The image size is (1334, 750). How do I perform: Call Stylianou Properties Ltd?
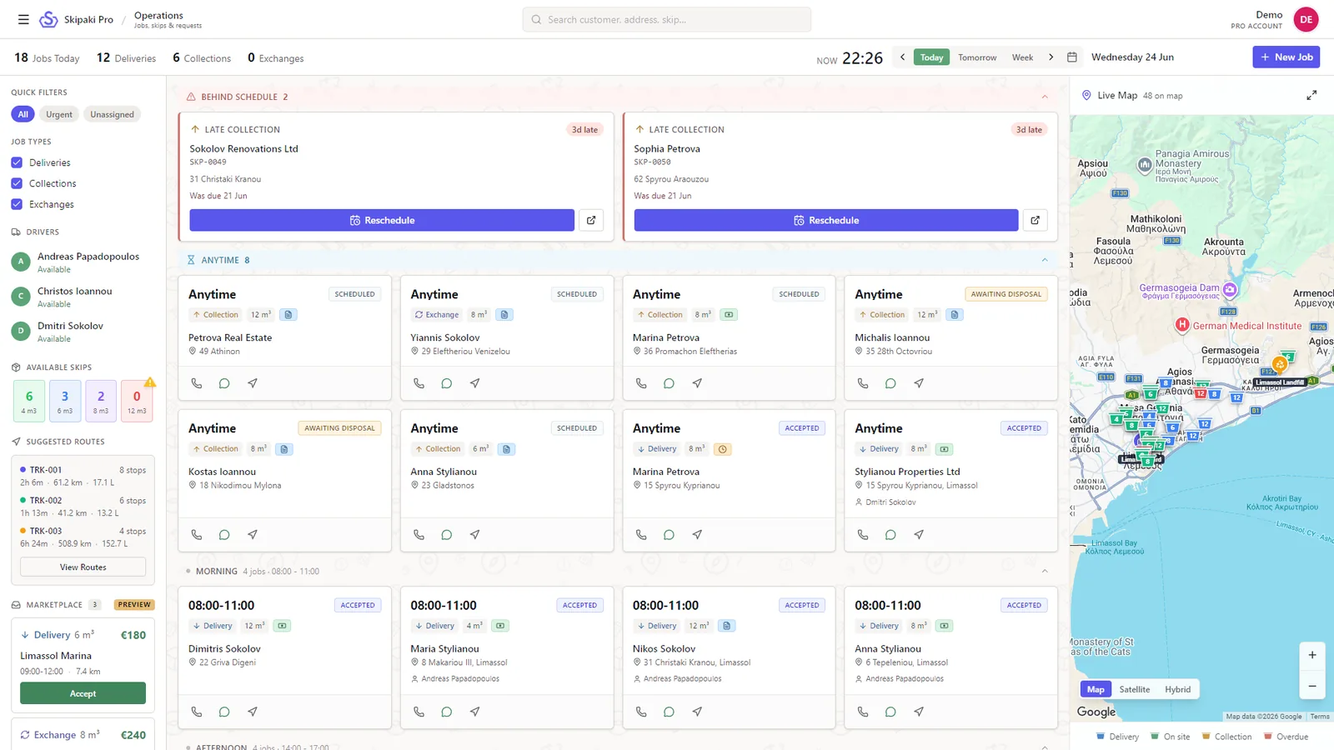coord(863,535)
